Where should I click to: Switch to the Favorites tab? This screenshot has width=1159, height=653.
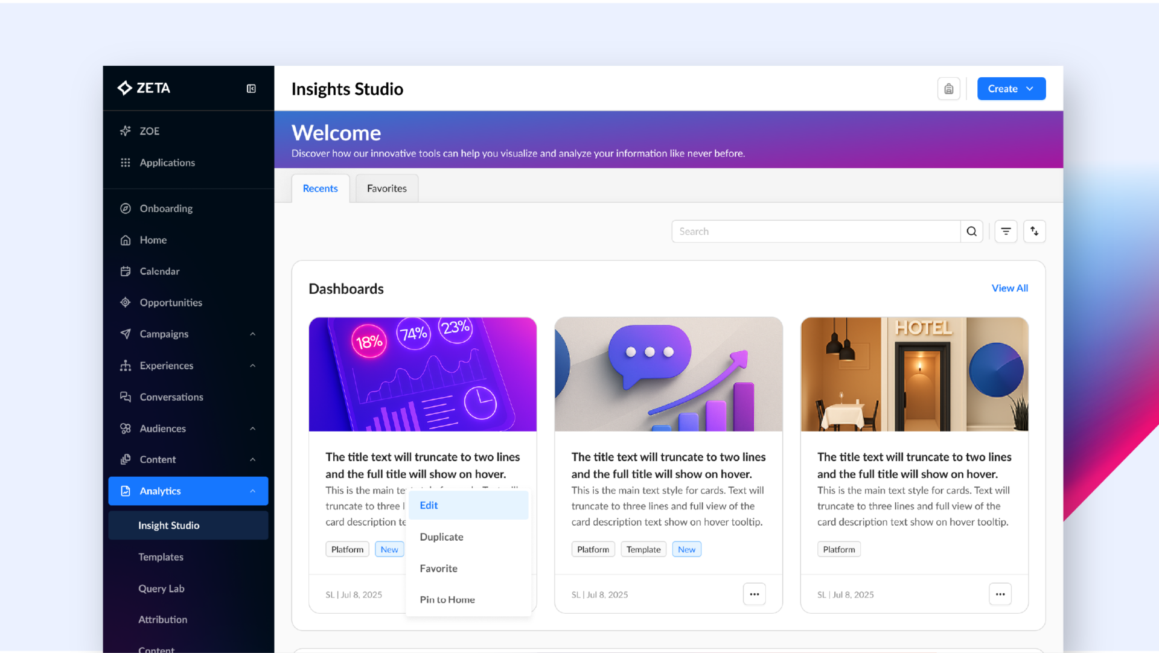pos(386,188)
